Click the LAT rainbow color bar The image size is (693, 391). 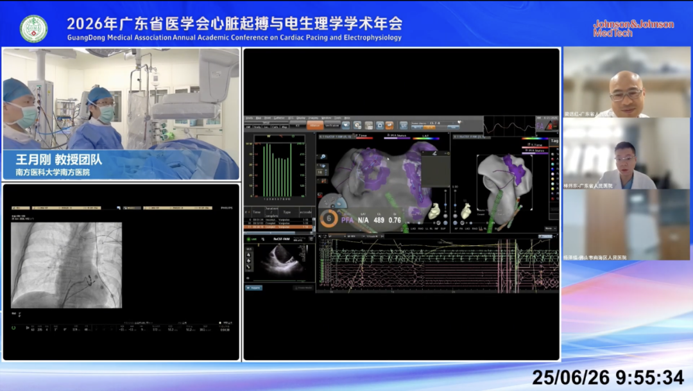pyautogui.click(x=426, y=139)
